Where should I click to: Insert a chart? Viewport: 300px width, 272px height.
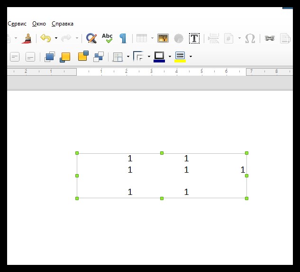(x=179, y=38)
